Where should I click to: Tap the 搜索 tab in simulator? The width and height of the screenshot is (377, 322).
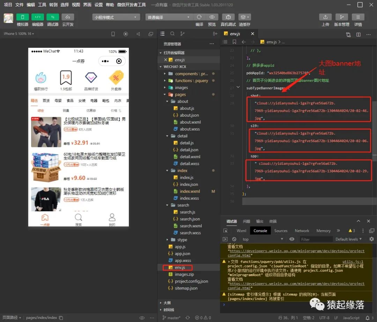[79, 219]
